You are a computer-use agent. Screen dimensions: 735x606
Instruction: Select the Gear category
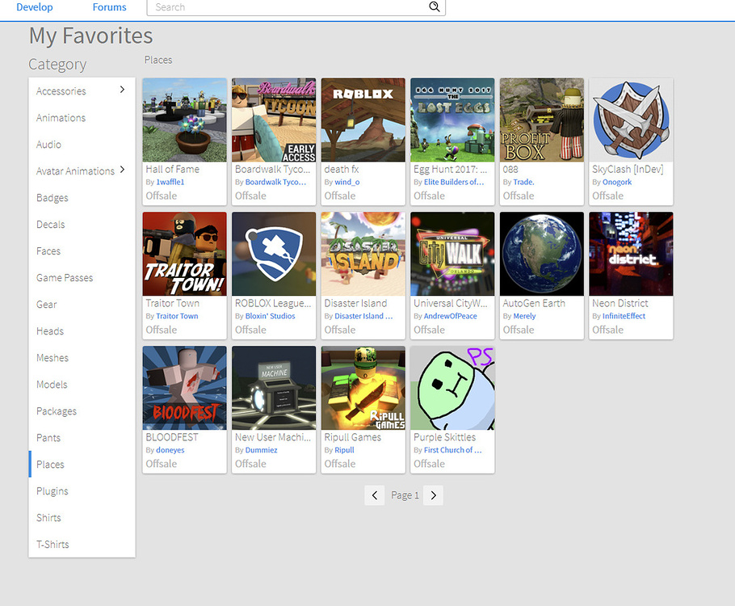point(82,305)
